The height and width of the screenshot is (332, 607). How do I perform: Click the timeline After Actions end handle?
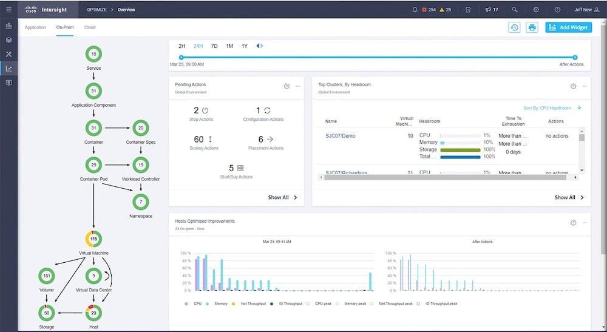point(575,57)
